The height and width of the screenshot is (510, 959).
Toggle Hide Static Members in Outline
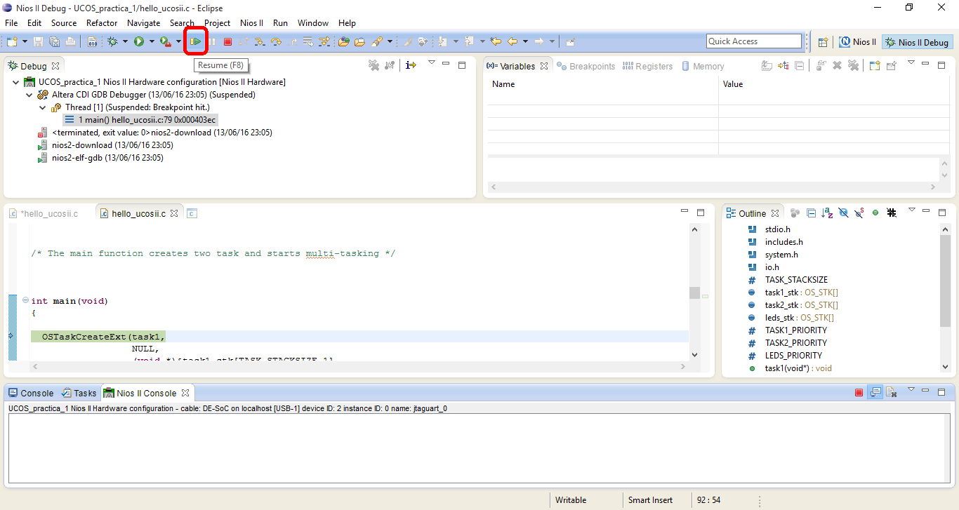click(859, 213)
